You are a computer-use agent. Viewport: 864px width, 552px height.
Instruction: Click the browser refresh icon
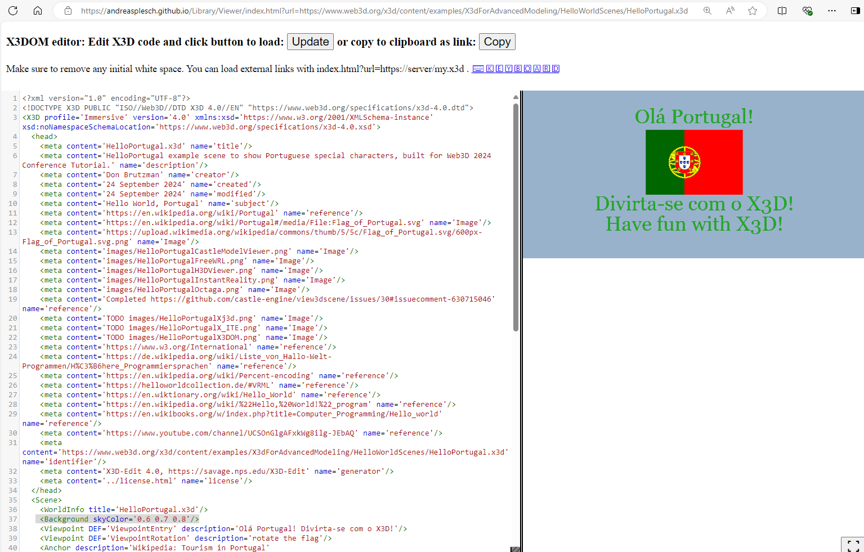[x=13, y=11]
